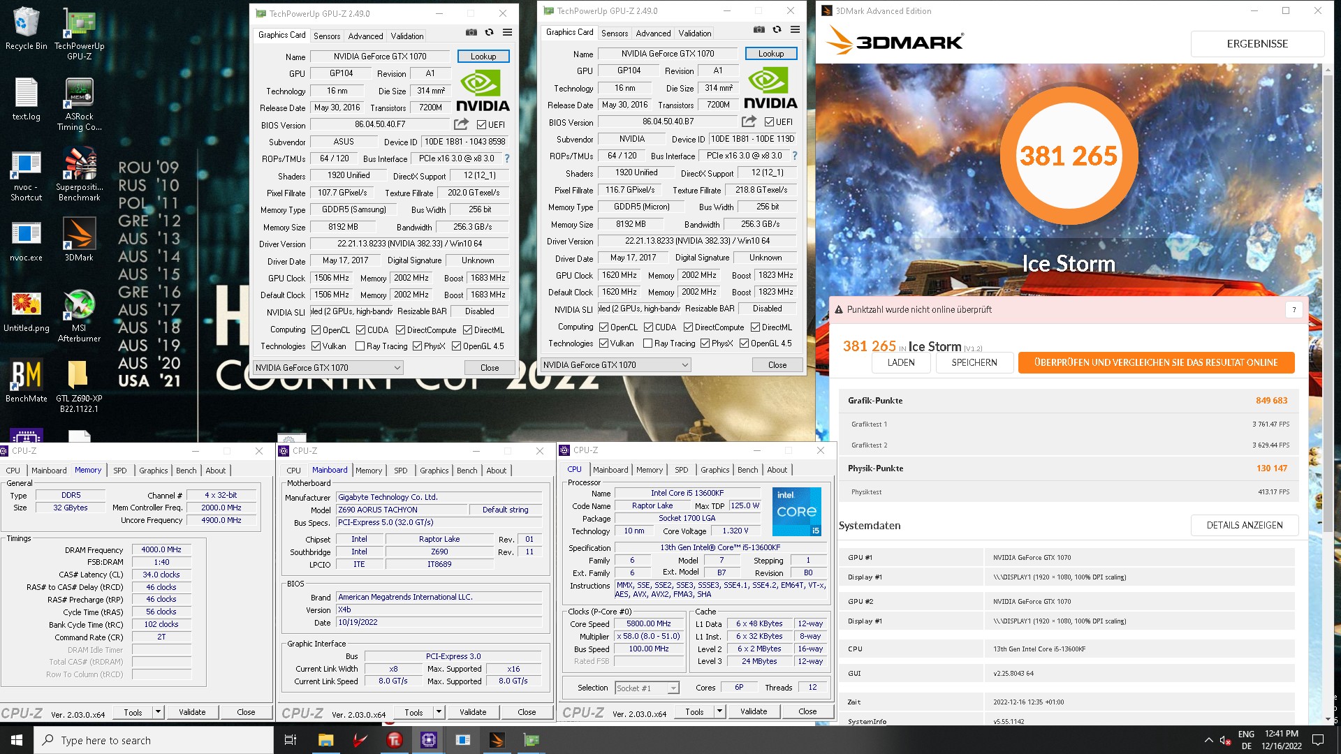Screen dimensions: 1341x754
Task: Open hamburger menu in left GPU-Z
Action: click(x=507, y=33)
